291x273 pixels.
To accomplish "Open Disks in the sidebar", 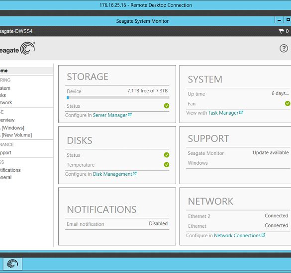I will (x=3, y=95).
